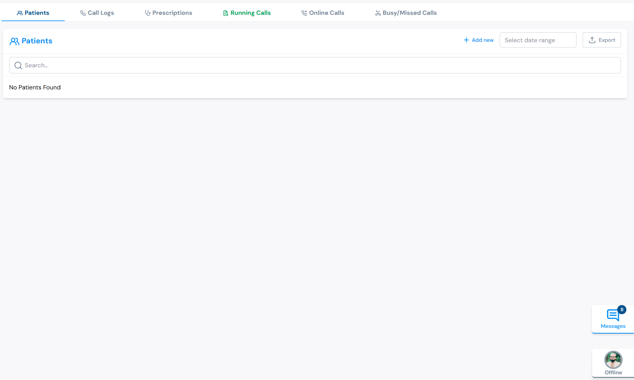The image size is (634, 380).
Task: Click the plus icon beside Add new
Action: point(466,40)
